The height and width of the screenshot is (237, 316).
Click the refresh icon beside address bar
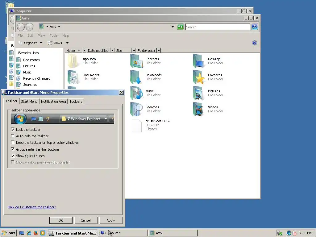180,27
